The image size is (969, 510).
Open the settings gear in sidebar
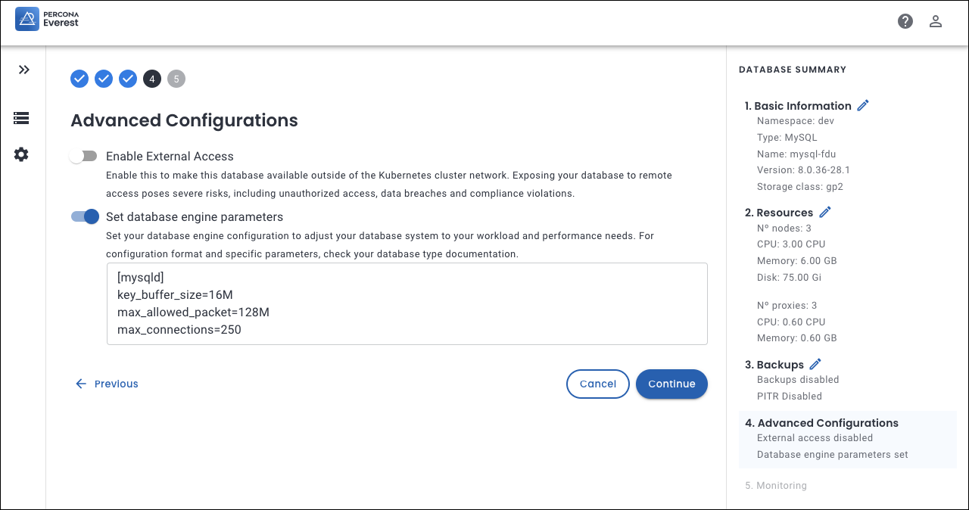[21, 154]
